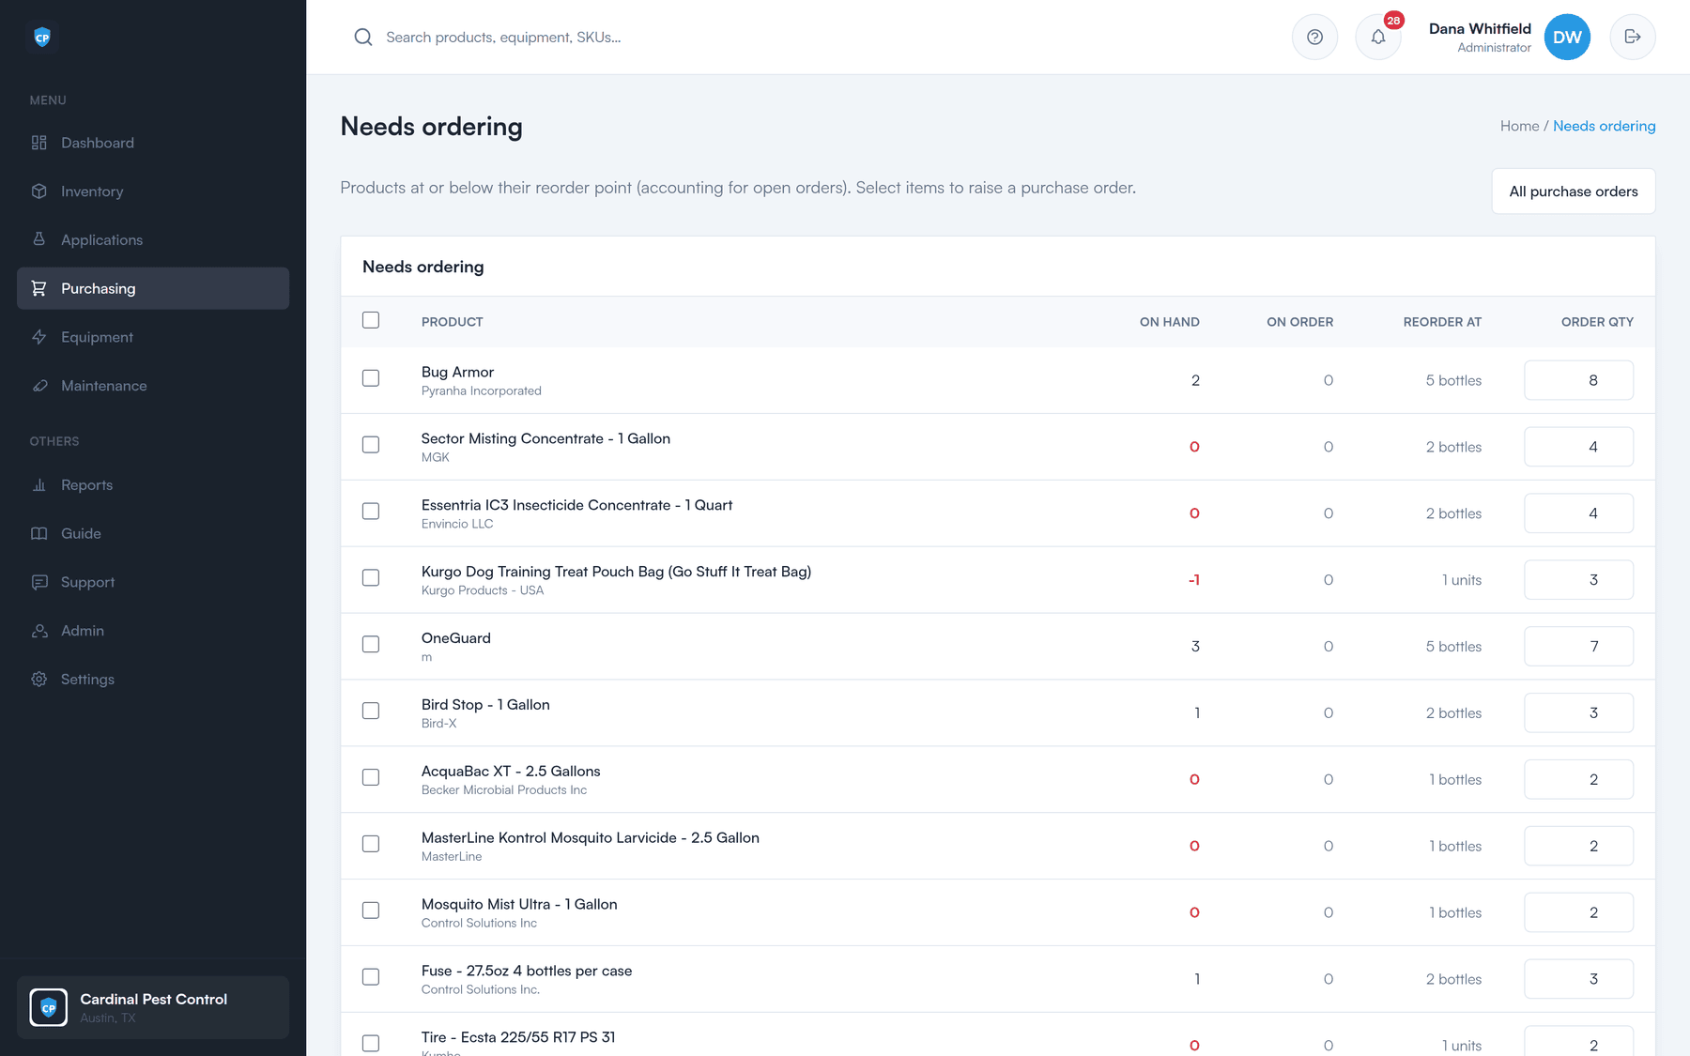This screenshot has width=1690, height=1056.
Task: Check the Tire Ecsta 225/55 row checkbox
Action: (x=371, y=1044)
